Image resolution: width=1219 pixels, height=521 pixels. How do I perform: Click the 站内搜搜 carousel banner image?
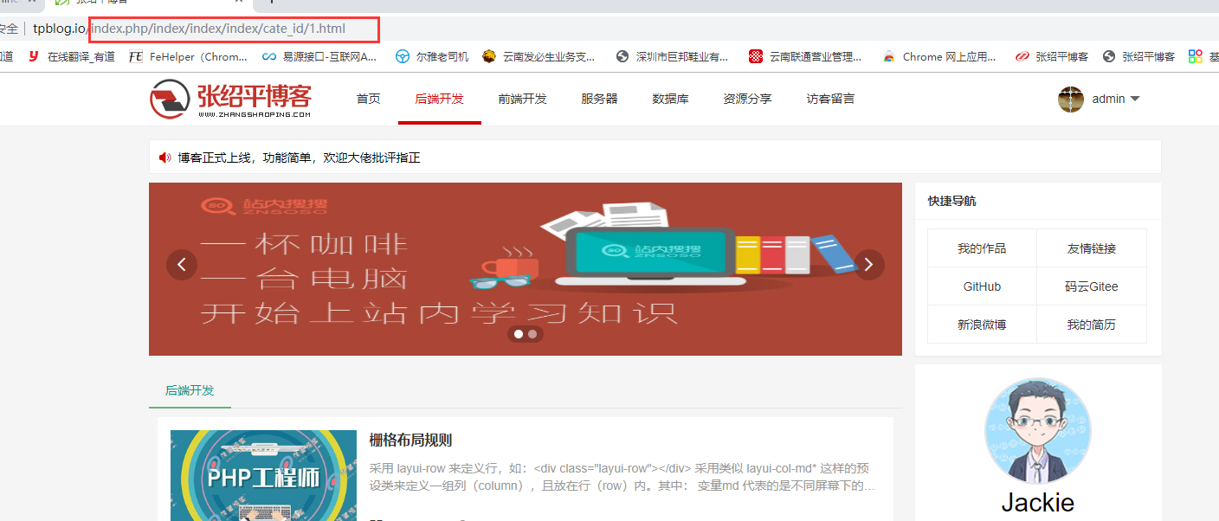[526, 269]
